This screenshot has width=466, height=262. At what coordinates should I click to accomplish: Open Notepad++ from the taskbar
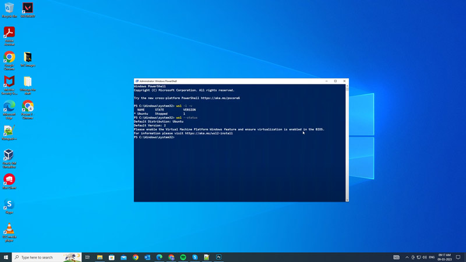coord(207,257)
